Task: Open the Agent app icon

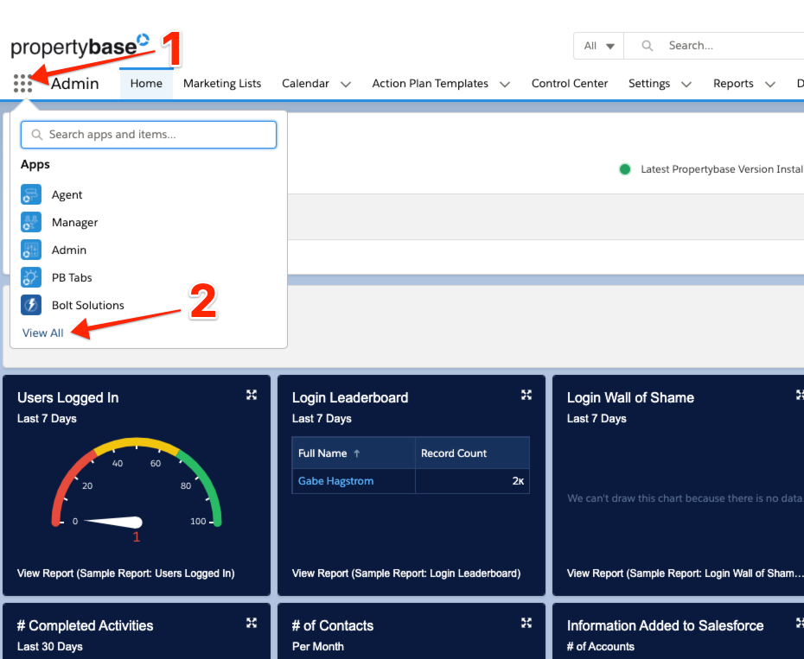Action: pos(31,195)
